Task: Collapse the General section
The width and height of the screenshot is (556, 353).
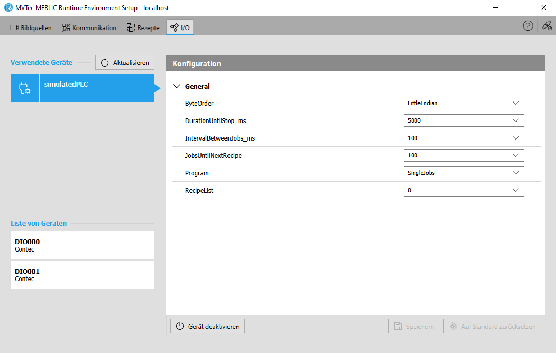Action: point(177,86)
